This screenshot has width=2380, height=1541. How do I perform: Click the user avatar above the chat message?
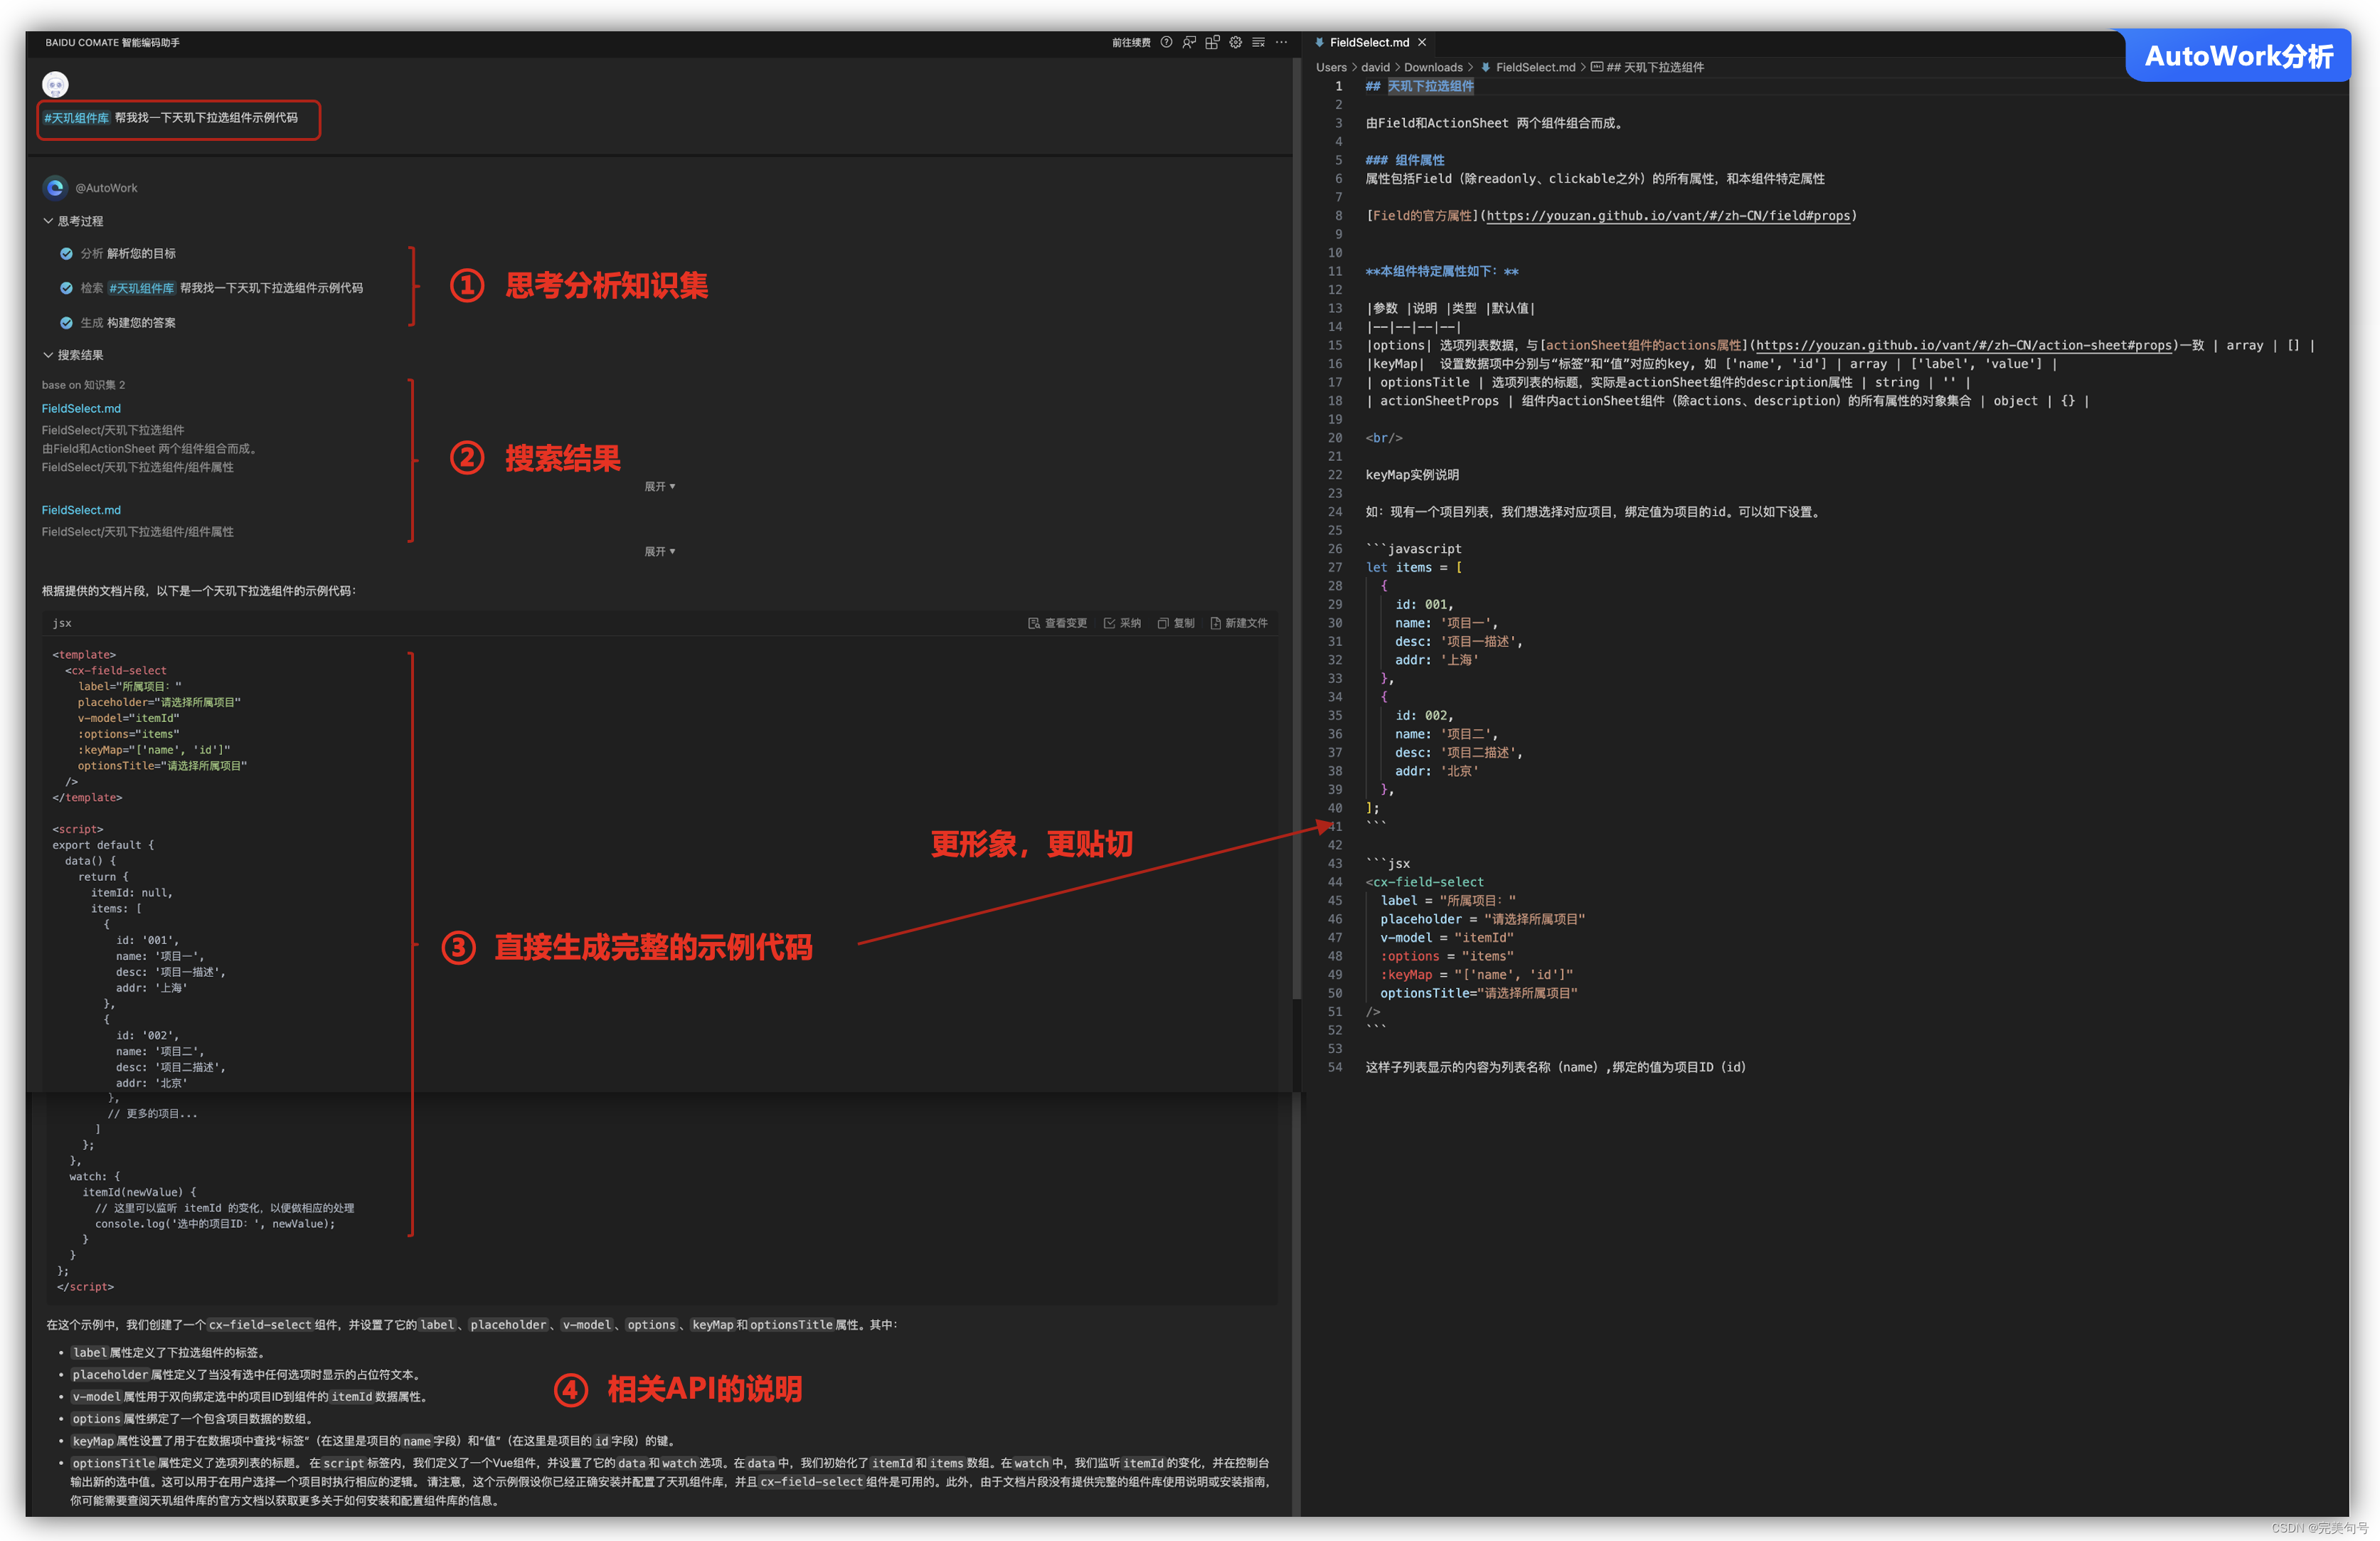click(x=55, y=84)
